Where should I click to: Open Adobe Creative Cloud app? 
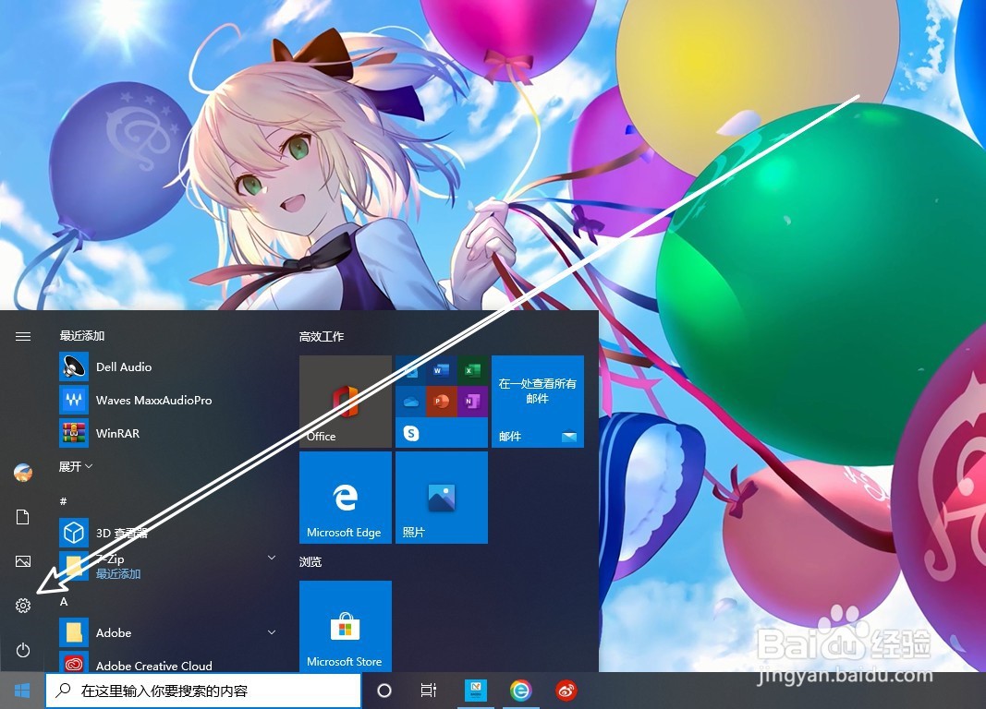[167, 665]
